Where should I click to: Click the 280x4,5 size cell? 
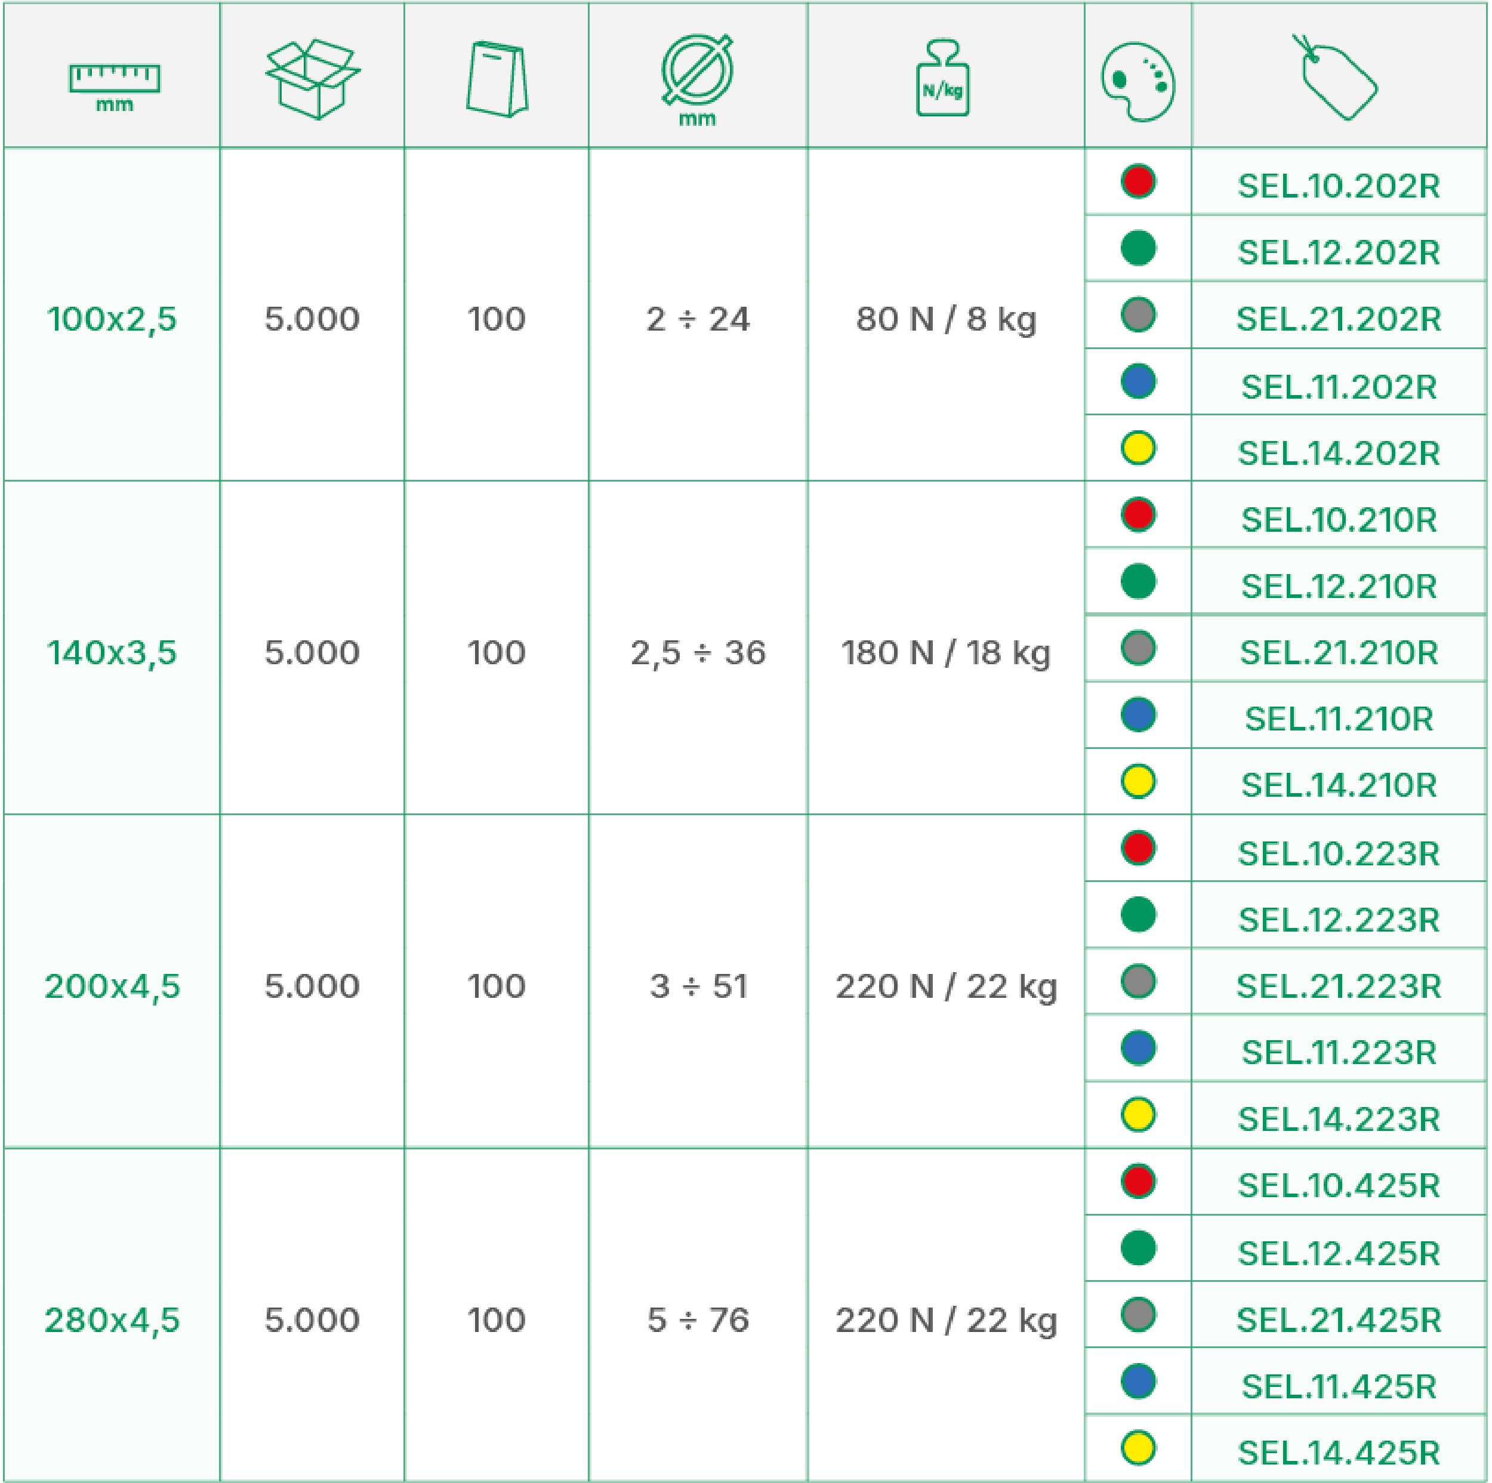pos(112,1320)
